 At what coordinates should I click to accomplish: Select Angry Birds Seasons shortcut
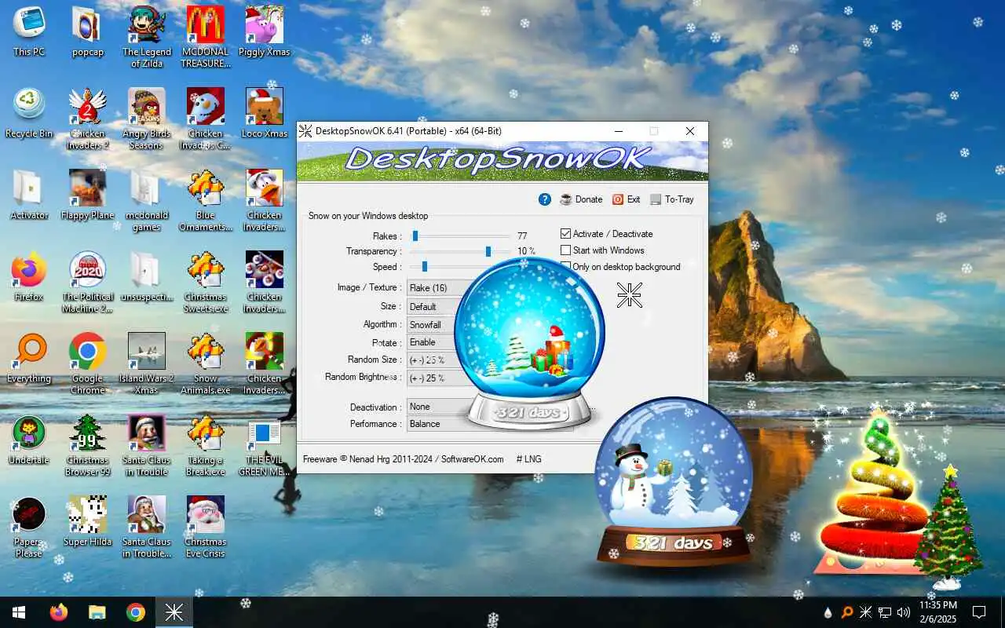pyautogui.click(x=146, y=119)
